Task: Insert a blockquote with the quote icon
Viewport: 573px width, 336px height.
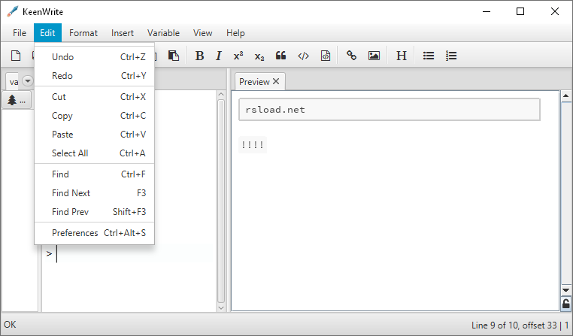Action: pyautogui.click(x=280, y=56)
